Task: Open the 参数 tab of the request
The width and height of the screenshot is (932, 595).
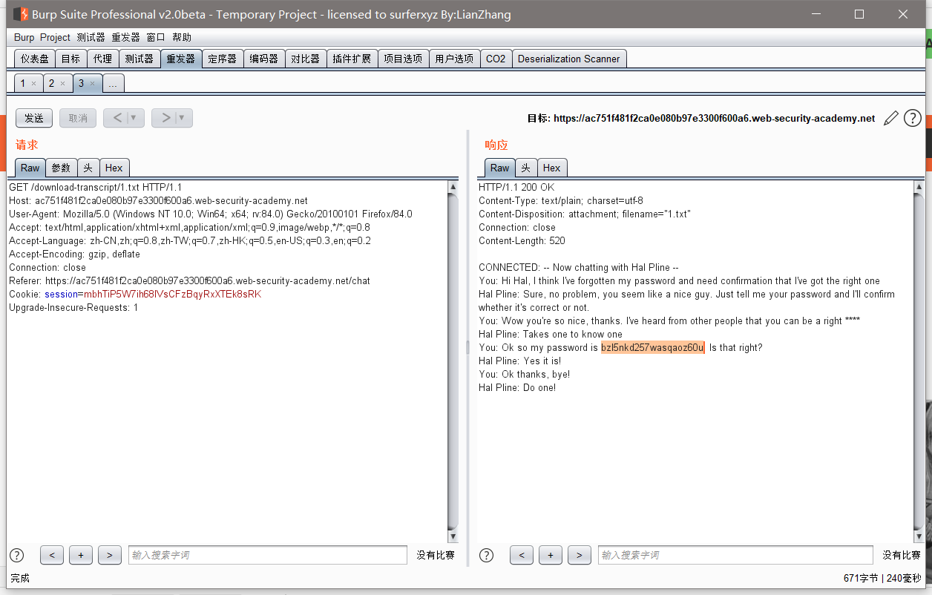Action: (61, 168)
